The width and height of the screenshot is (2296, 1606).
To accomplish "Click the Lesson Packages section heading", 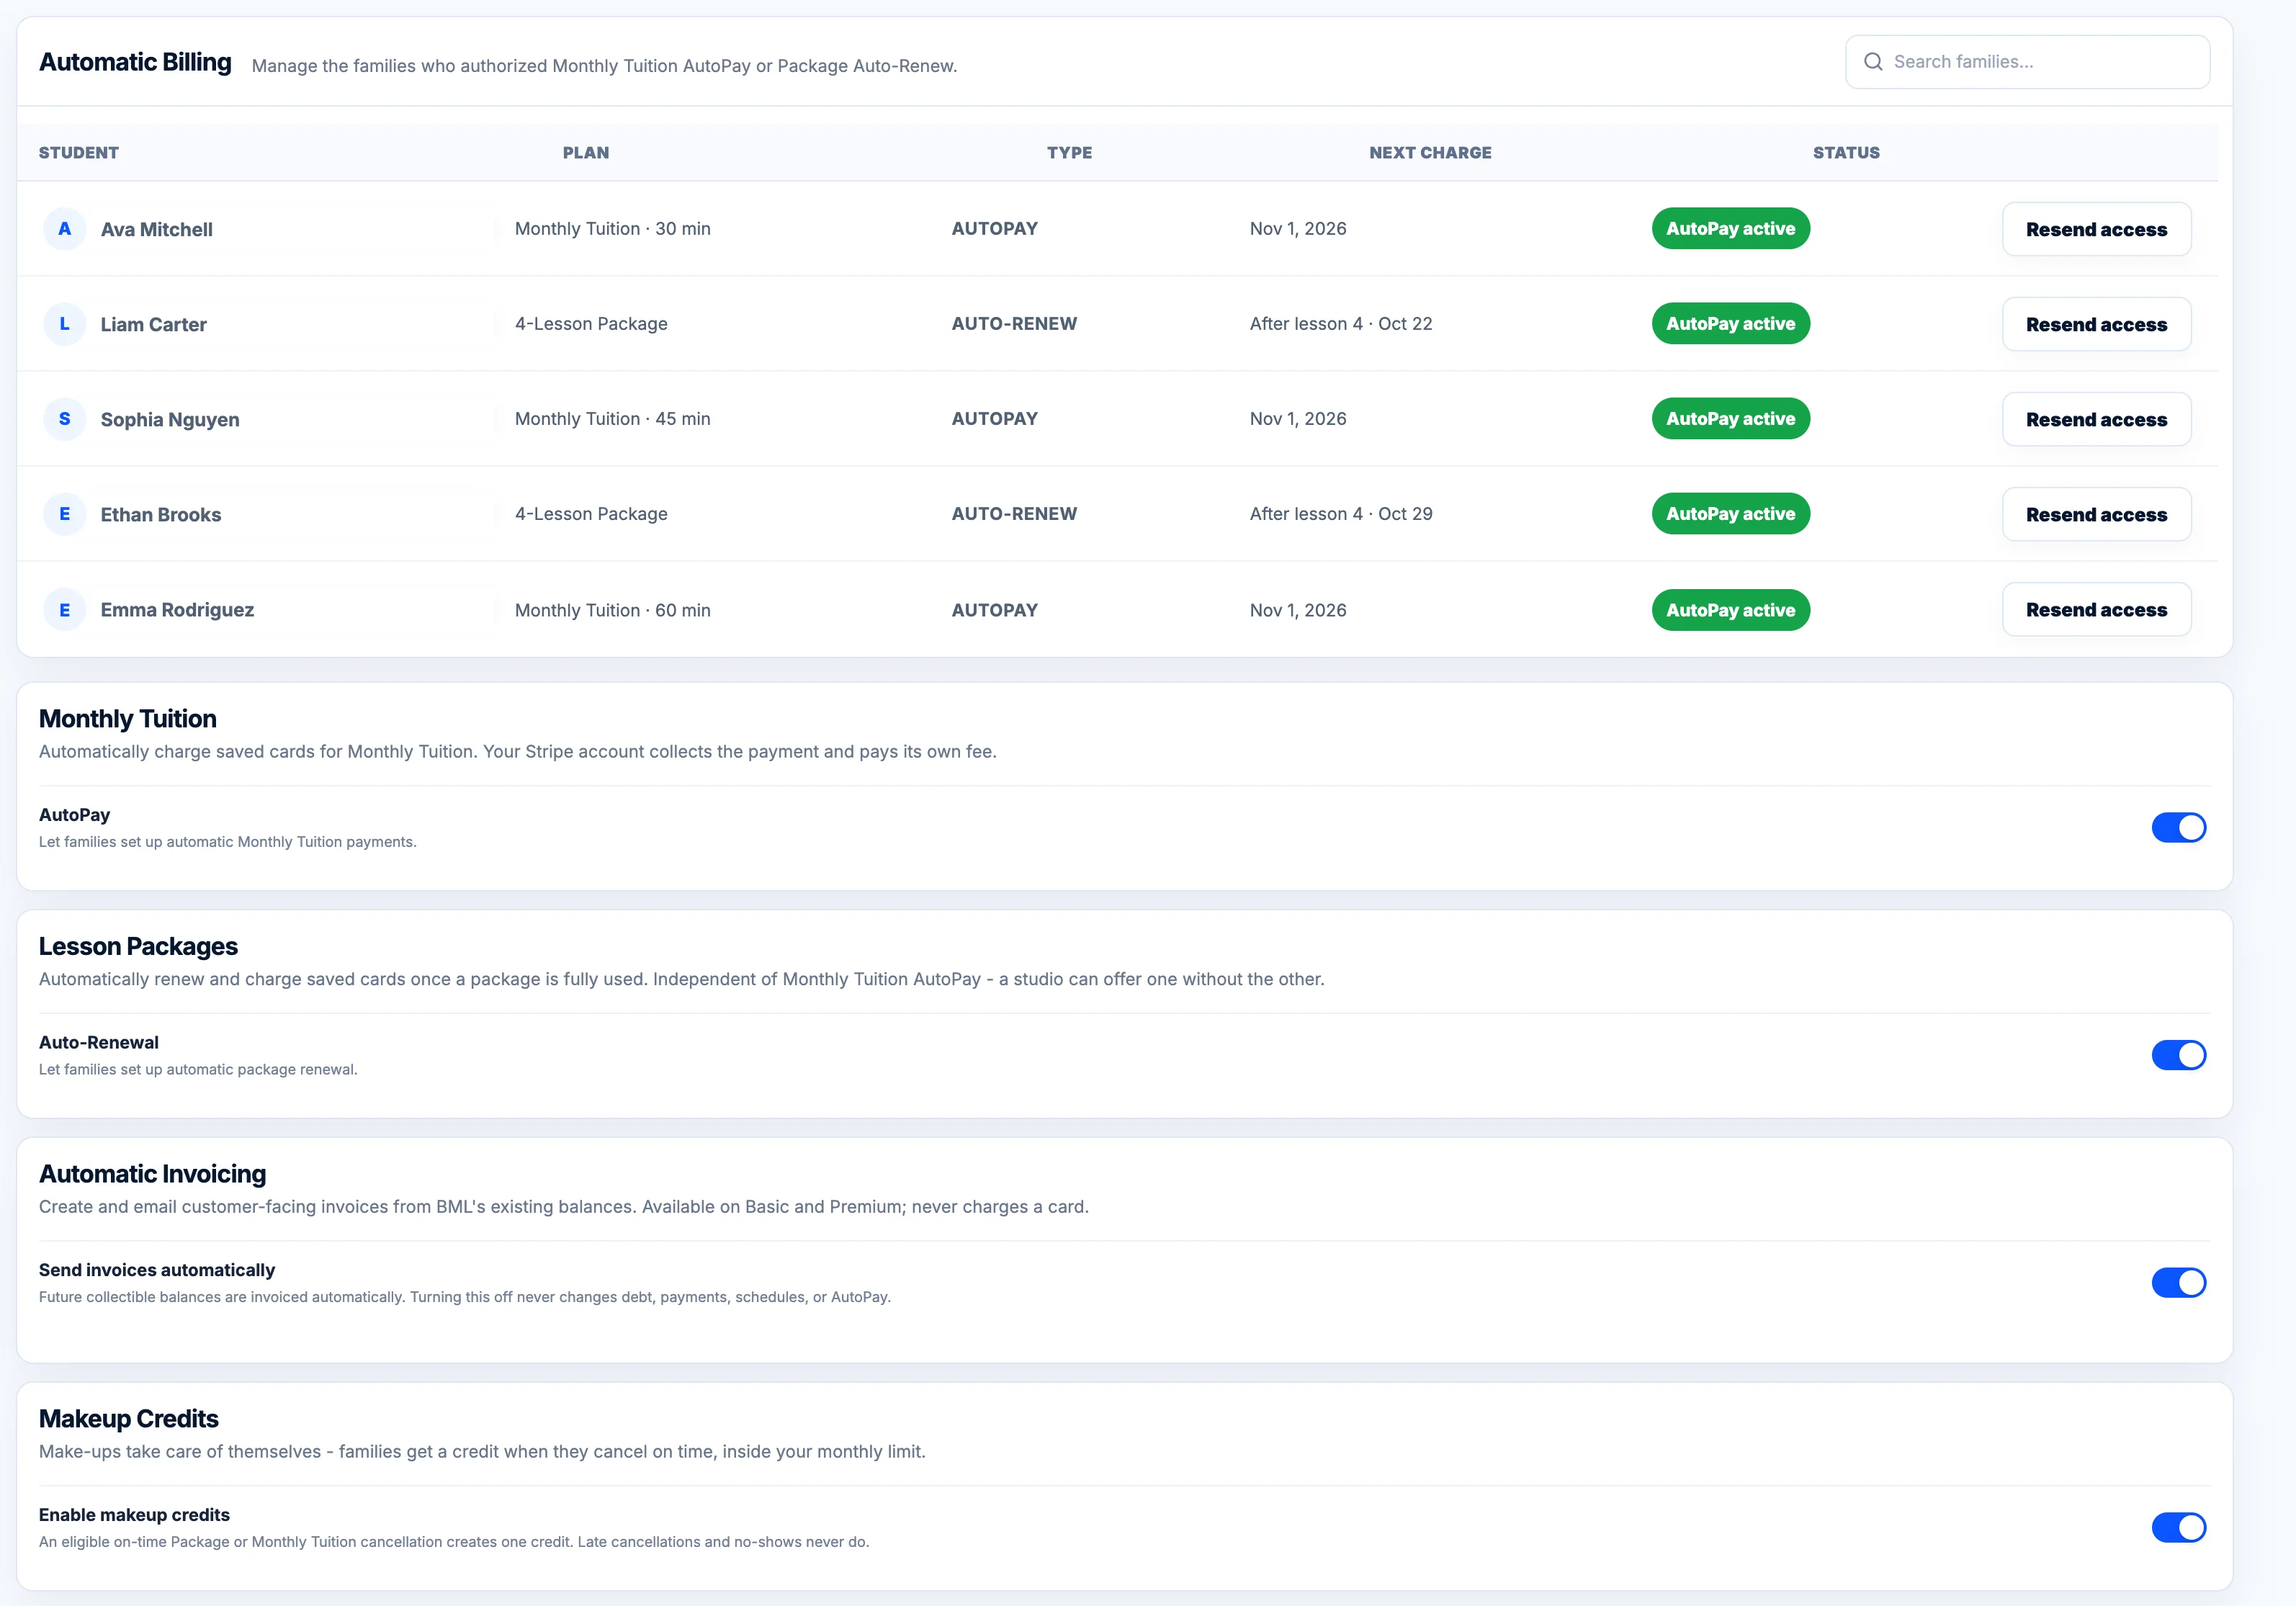I will pyautogui.click(x=138, y=946).
